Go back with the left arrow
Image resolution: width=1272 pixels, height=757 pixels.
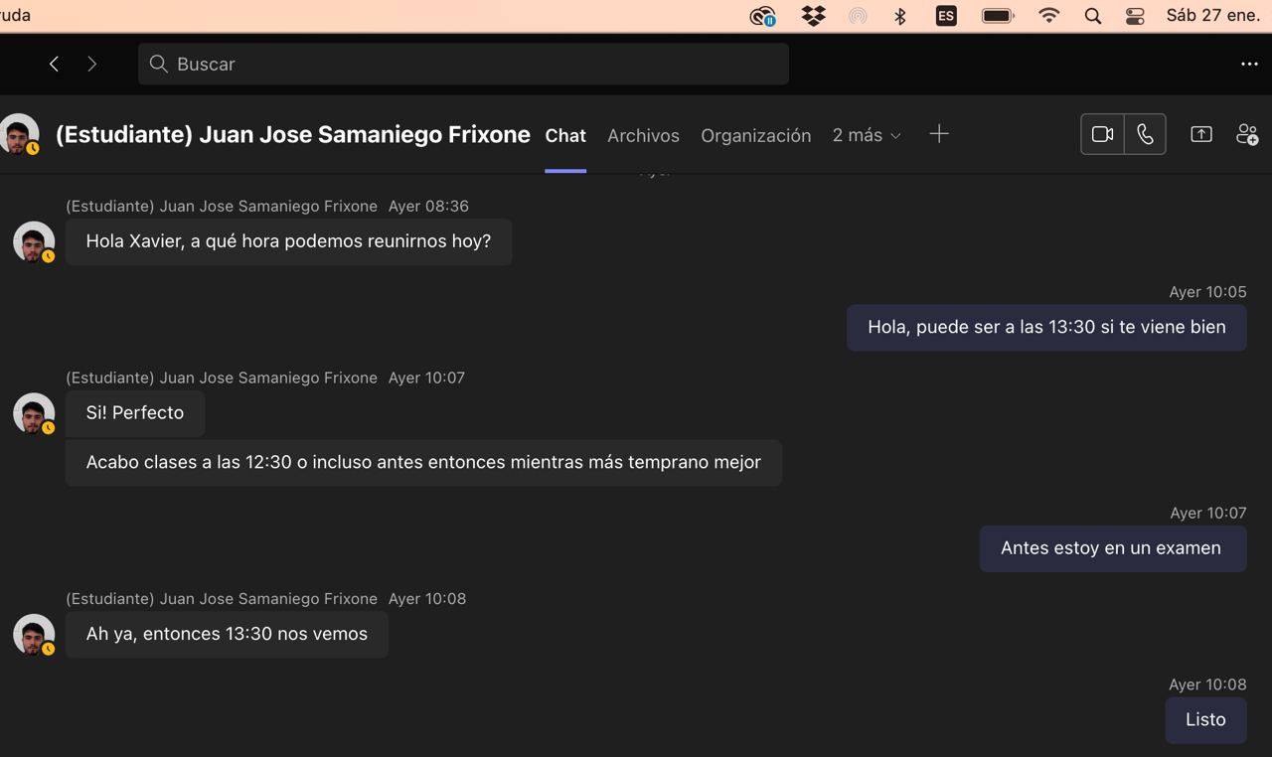click(x=55, y=64)
